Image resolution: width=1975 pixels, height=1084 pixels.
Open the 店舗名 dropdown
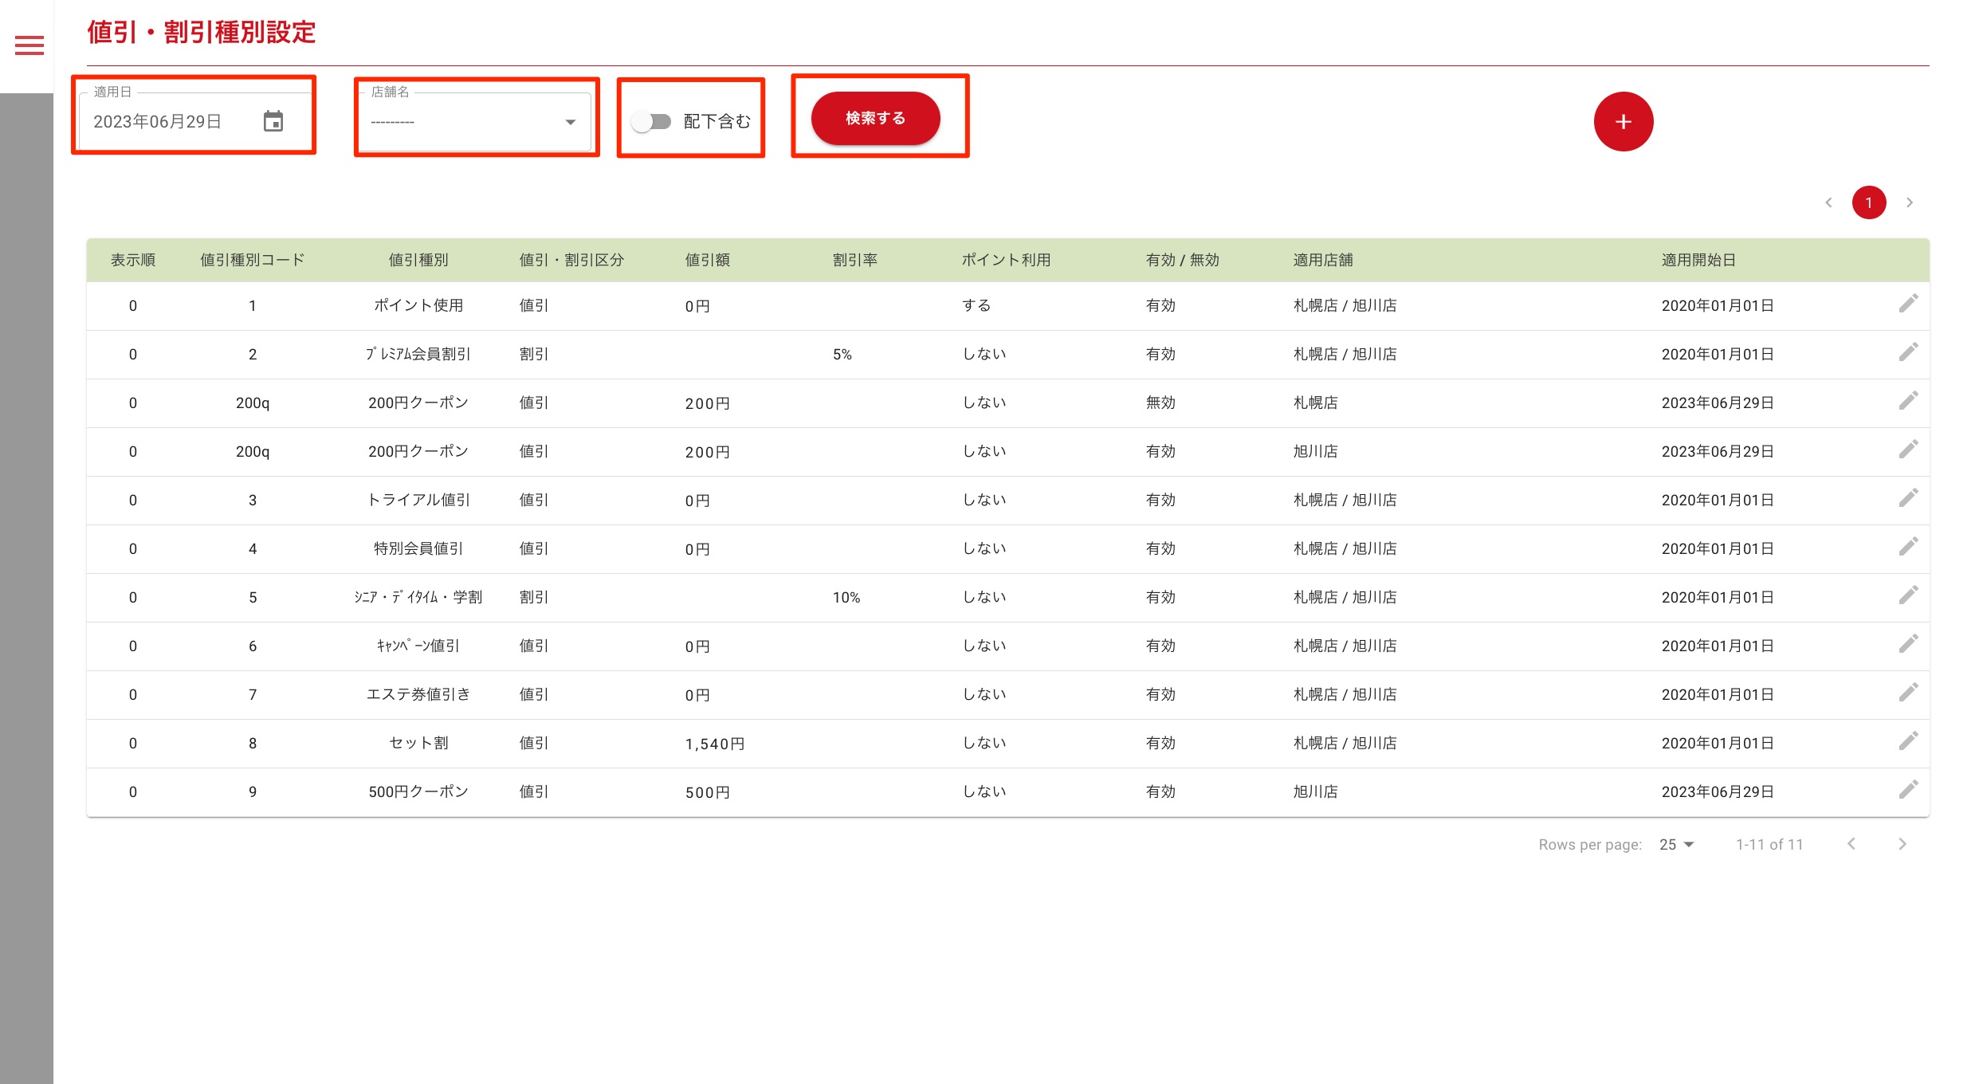(474, 122)
